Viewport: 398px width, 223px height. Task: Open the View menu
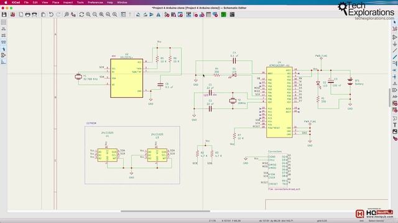[x=45, y=2]
